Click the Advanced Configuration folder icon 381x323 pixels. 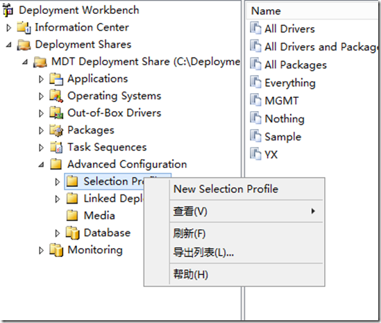coord(56,164)
